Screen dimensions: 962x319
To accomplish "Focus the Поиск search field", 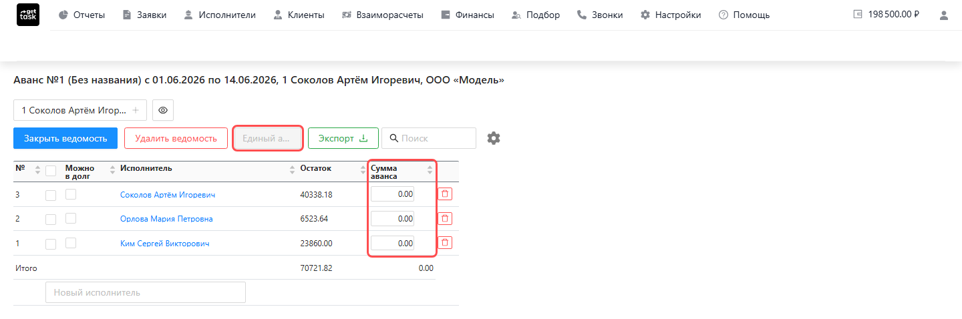I will point(429,138).
